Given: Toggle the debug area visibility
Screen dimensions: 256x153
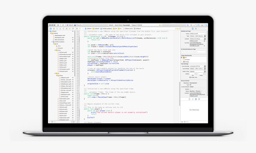Looking at the screenshot, I should 202,25.
